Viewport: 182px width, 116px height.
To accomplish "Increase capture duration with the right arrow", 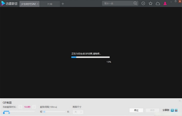I will (34, 107).
